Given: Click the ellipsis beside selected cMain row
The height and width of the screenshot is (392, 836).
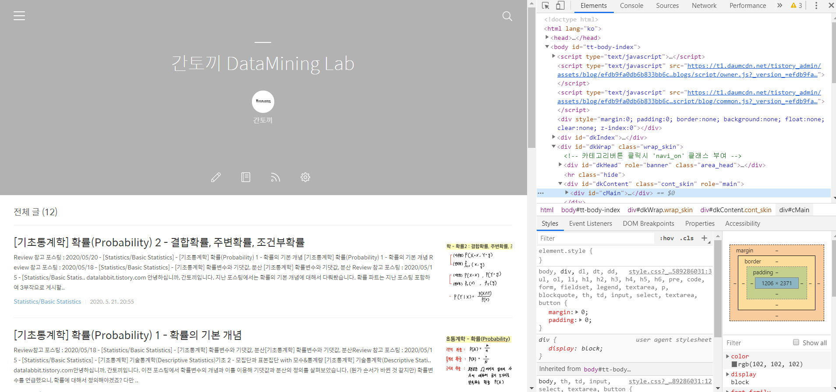Looking at the screenshot, I should 541,193.
